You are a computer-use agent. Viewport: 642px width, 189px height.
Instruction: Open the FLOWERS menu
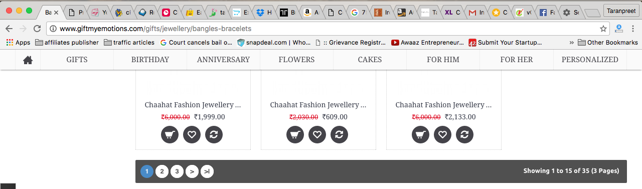tap(296, 60)
